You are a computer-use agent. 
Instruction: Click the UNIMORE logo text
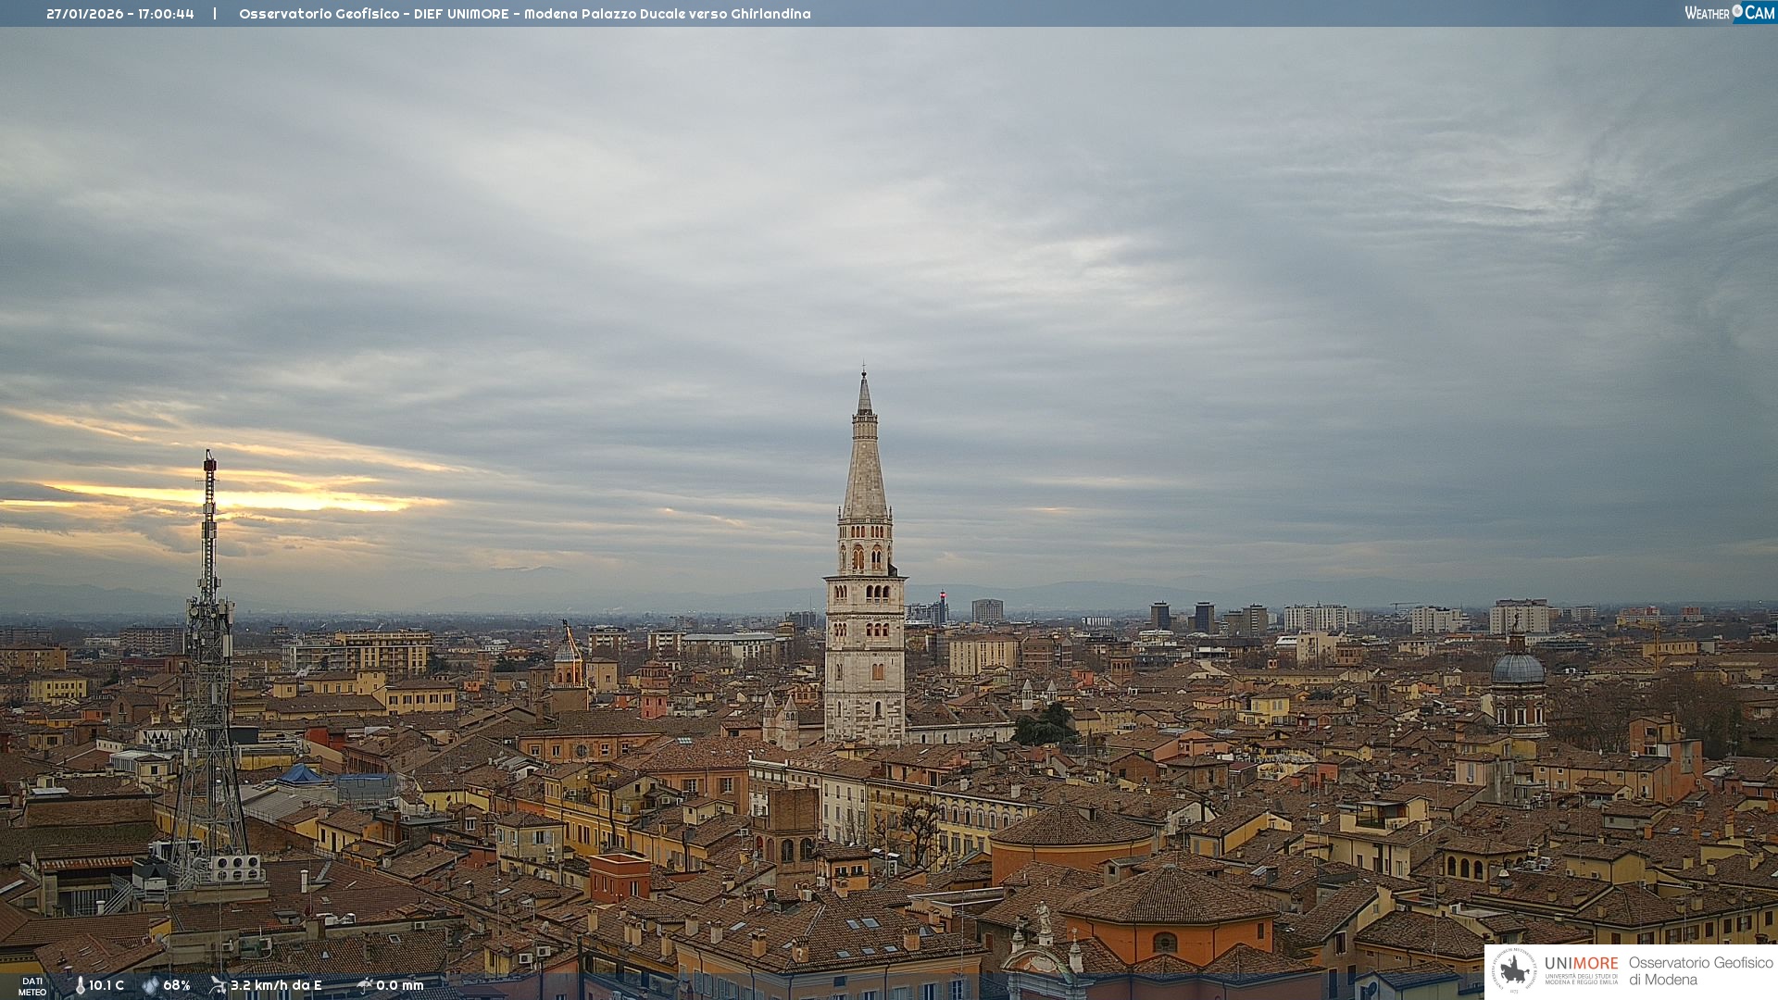1581,963
